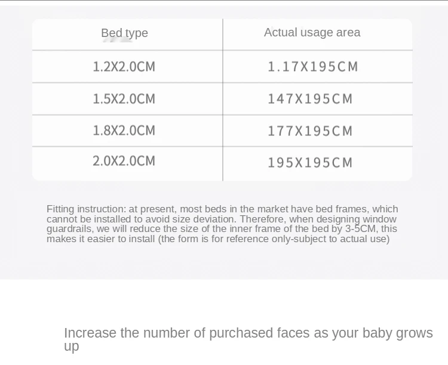
Task: Click the "Fitting instruction" paragraph text
Action: (x=222, y=224)
